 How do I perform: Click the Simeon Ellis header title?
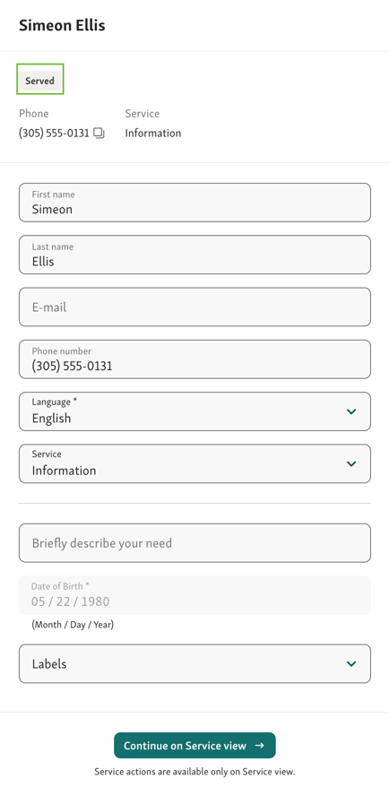(x=62, y=26)
